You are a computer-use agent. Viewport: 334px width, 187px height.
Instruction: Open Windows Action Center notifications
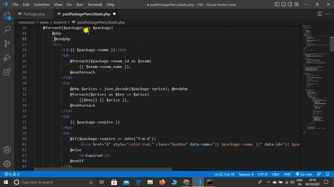(326, 182)
